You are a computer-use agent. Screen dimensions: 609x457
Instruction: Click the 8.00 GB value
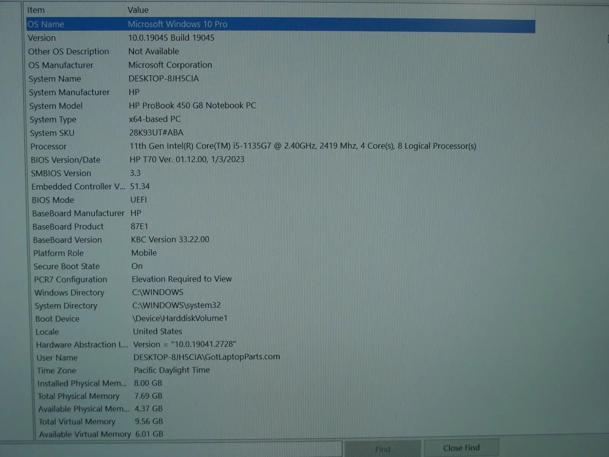point(148,383)
